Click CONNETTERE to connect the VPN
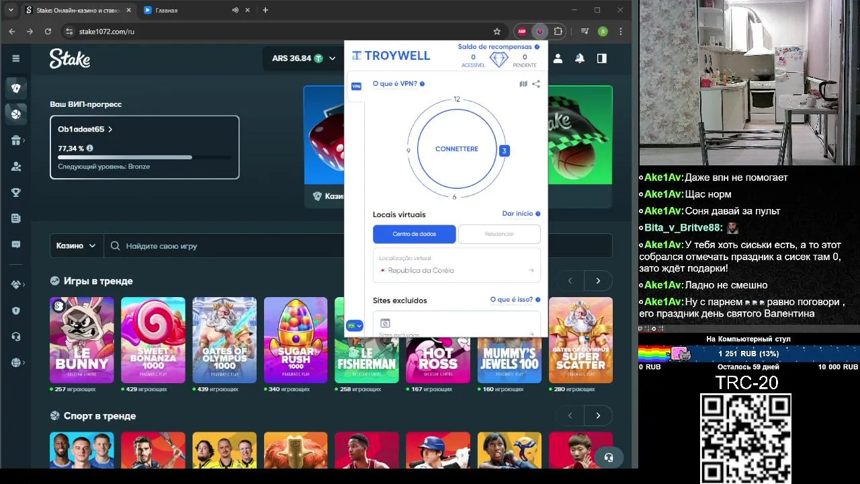This screenshot has height=484, width=860. (457, 149)
